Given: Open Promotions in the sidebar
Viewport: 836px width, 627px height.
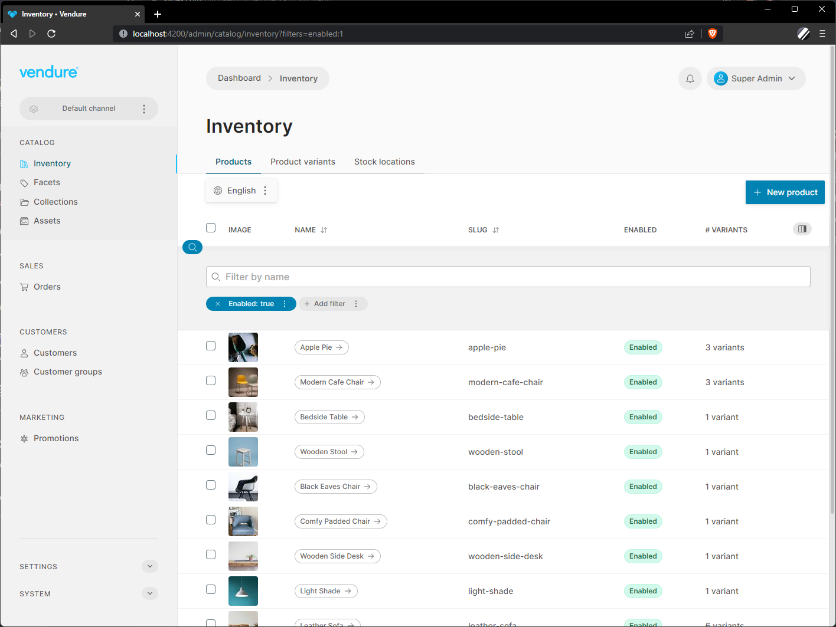Looking at the screenshot, I should 55,438.
